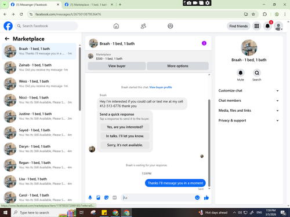The height and width of the screenshot is (217, 290).
Task: Bookmark this page with the star icon
Action: tap(253, 14)
